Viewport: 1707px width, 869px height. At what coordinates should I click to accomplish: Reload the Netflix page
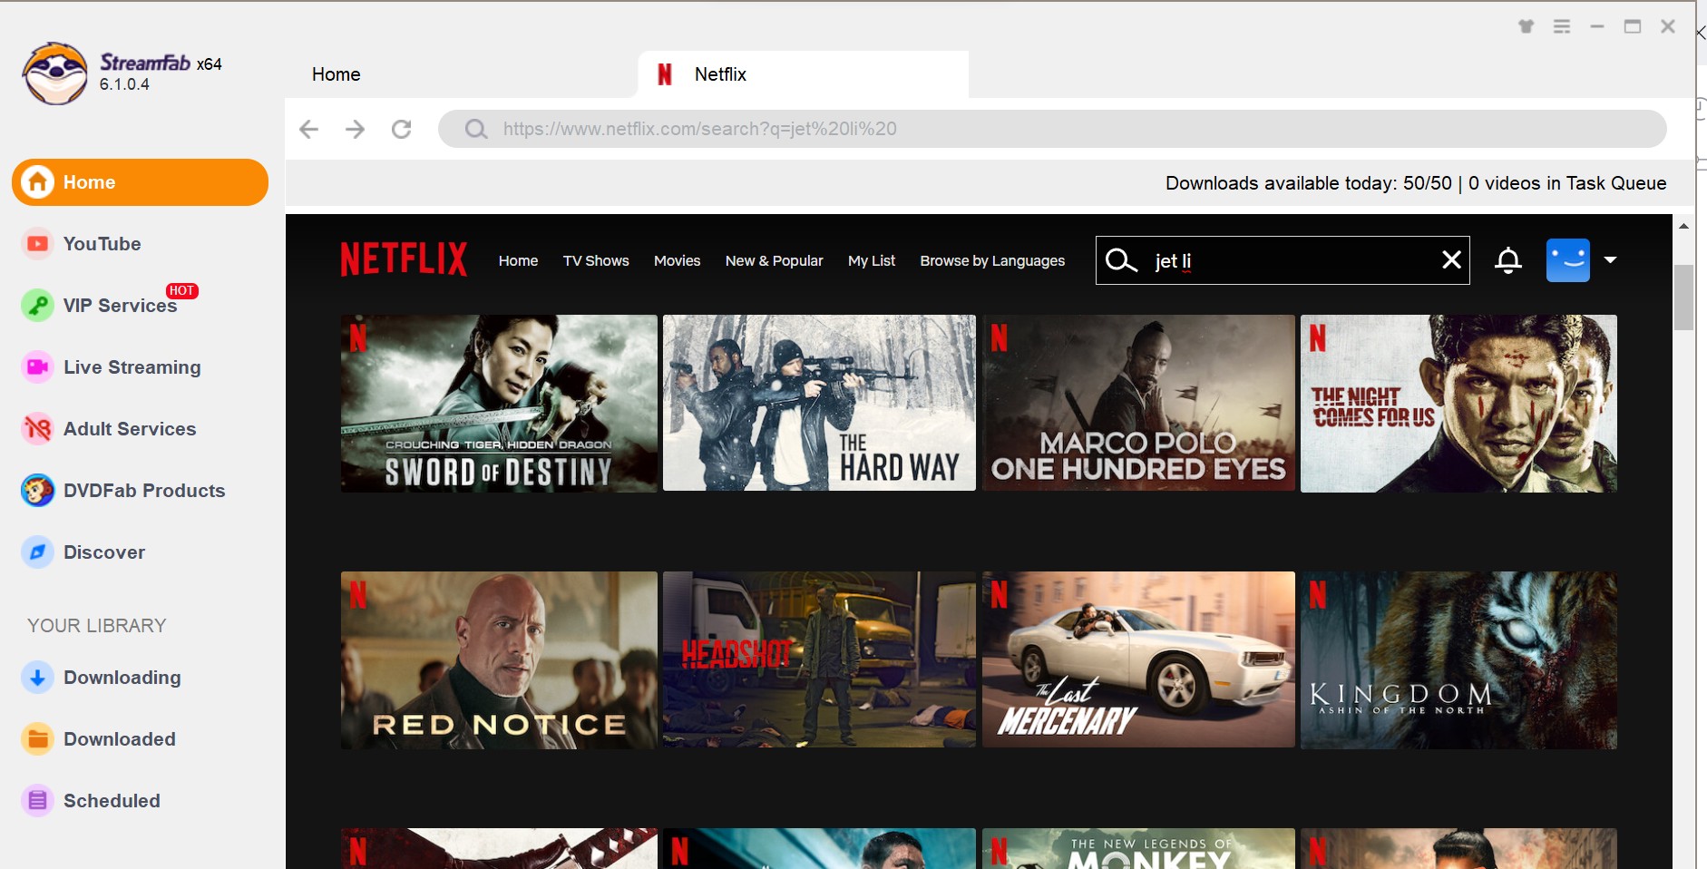402,129
